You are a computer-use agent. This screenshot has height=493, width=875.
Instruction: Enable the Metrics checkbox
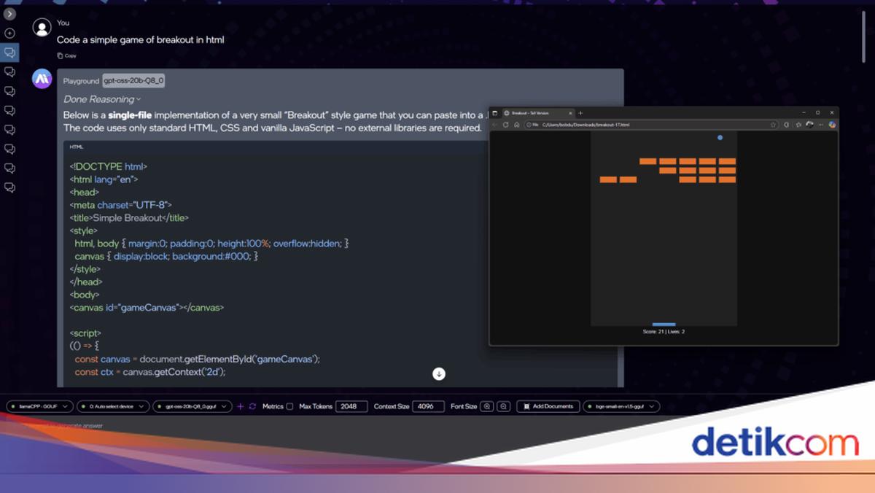point(289,406)
